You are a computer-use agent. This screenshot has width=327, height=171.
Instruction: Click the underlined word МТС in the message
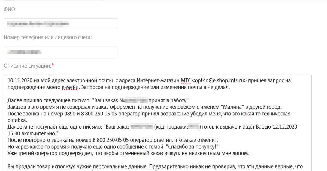click(186, 81)
